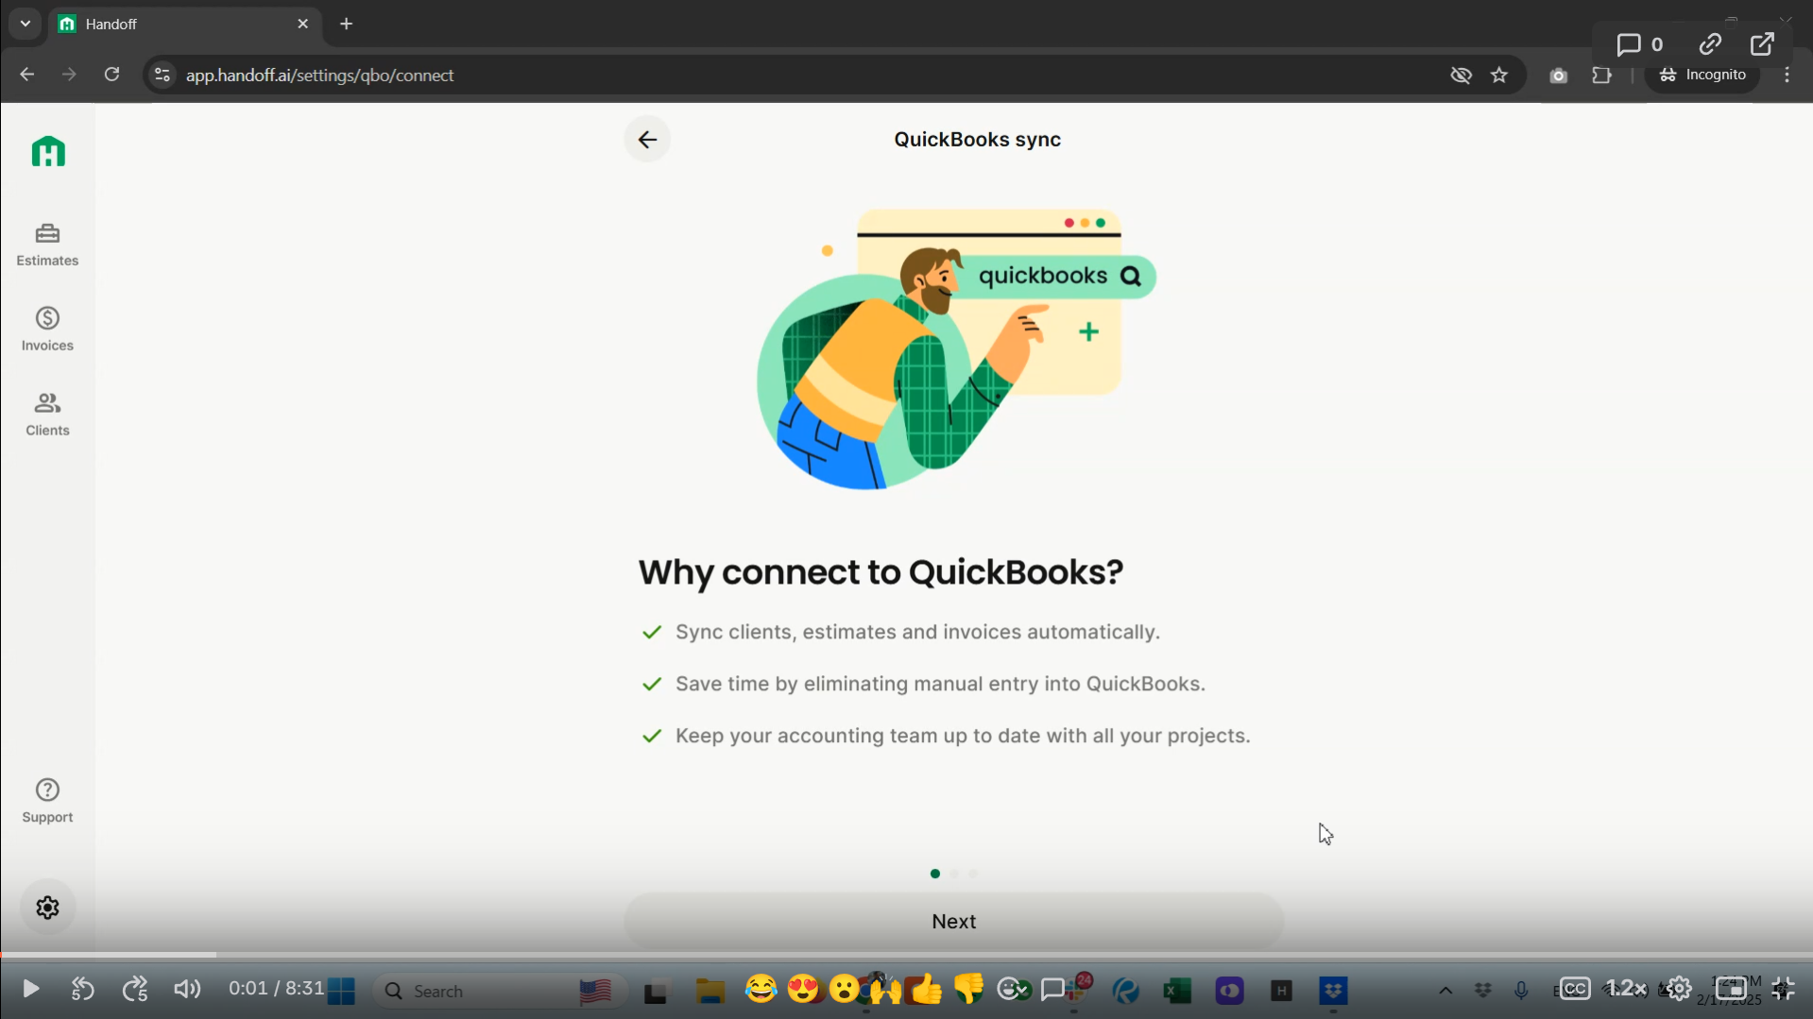Open video in external window
The width and height of the screenshot is (1813, 1019).
(x=1762, y=44)
